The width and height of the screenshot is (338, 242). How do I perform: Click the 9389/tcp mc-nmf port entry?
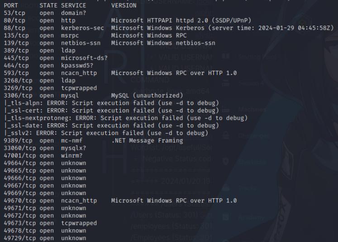click(43, 141)
